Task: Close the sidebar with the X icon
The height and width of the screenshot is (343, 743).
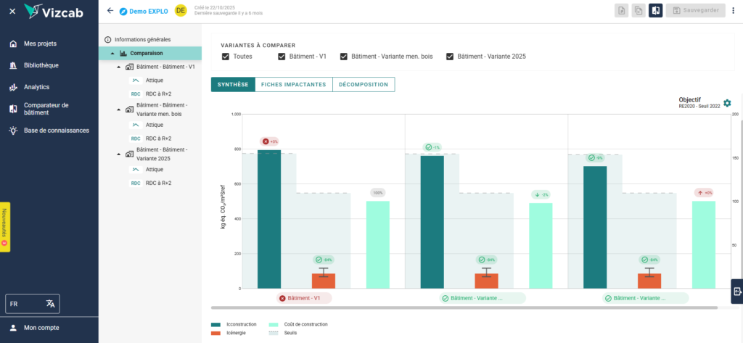Action: [x=12, y=11]
